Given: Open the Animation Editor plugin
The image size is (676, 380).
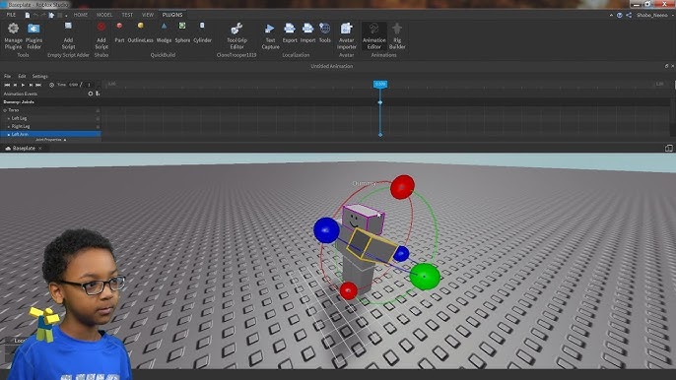Looking at the screenshot, I should point(373,36).
